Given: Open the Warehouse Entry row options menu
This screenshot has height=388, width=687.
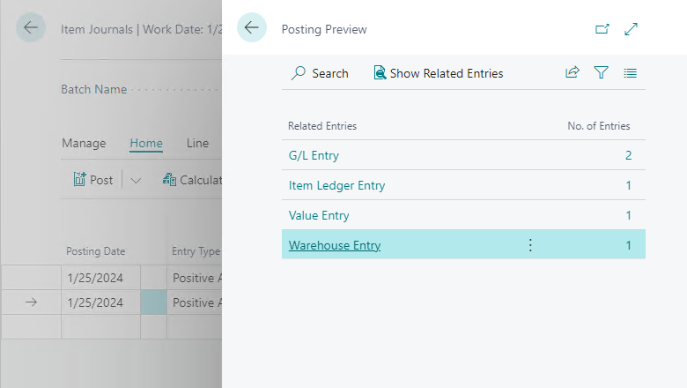Looking at the screenshot, I should (530, 245).
